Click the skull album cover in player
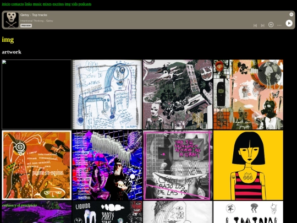297x223 pixels. pyautogui.click(x=11, y=20)
